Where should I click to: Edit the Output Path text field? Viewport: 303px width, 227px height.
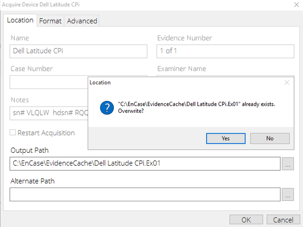pos(145,164)
